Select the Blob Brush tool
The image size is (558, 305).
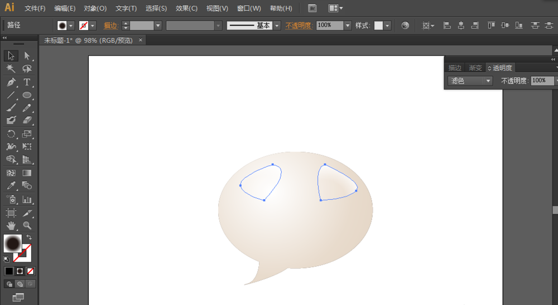[x=11, y=120]
